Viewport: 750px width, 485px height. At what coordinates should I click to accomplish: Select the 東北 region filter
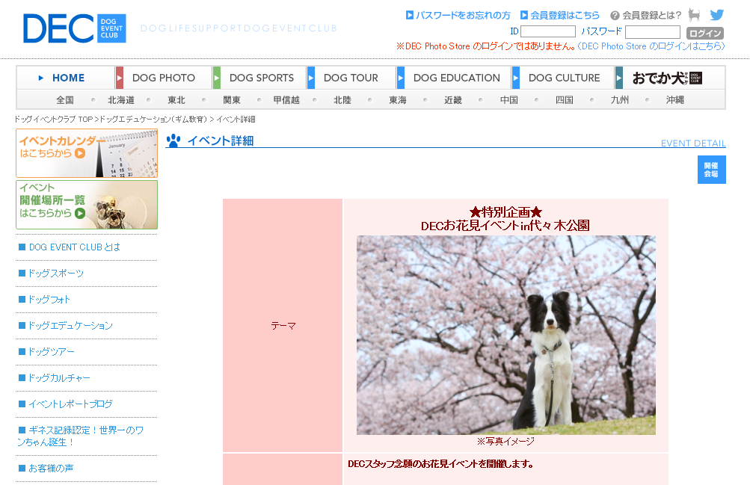(176, 100)
